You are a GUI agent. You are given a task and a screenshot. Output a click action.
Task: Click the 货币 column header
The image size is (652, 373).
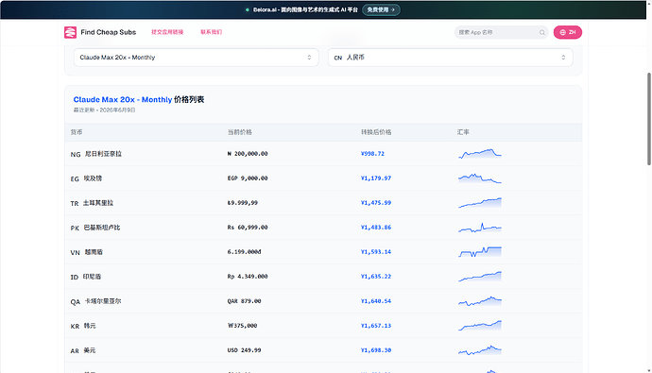(x=77, y=132)
